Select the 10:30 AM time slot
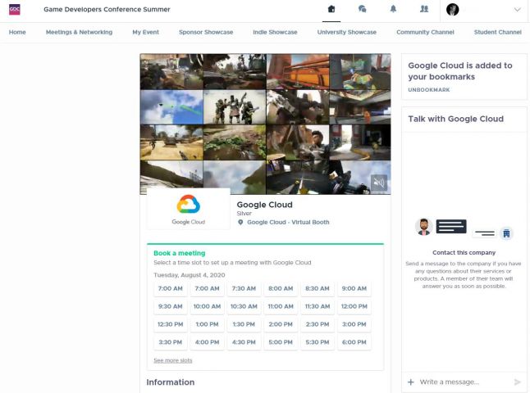 pyautogui.click(x=244, y=306)
